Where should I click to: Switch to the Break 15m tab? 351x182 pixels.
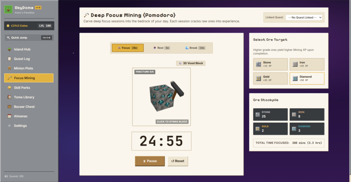point(195,48)
